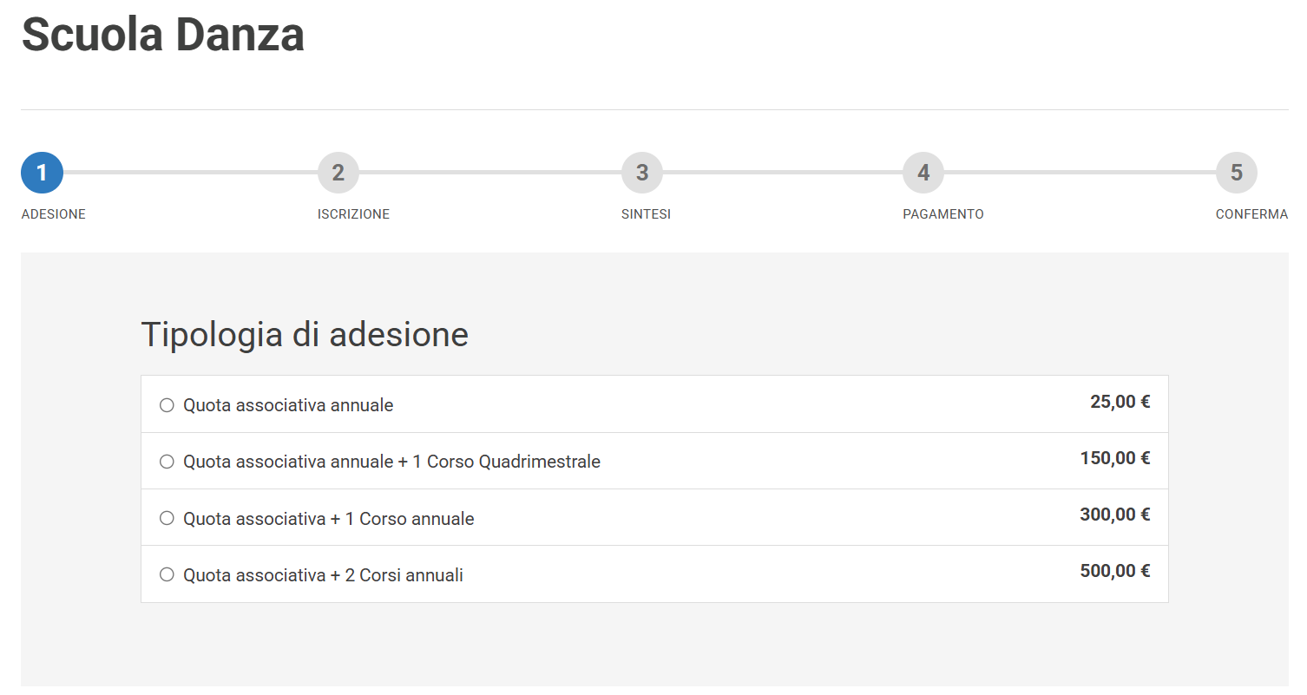Enable the 2 Corsi annuali radio button

[x=167, y=574]
